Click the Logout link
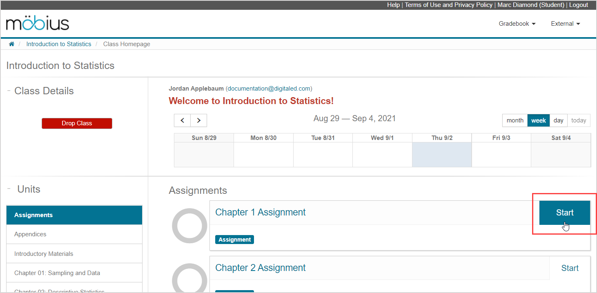 pos(578,5)
